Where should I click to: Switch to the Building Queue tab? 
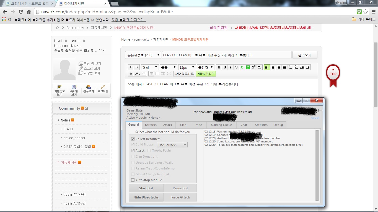(x=221, y=125)
